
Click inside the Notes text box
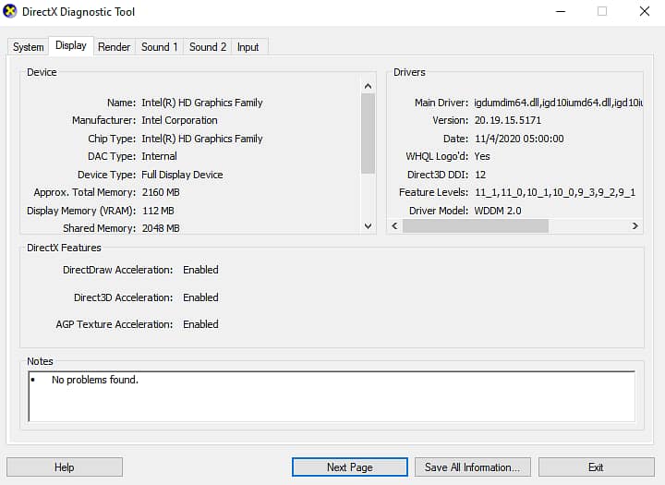point(331,396)
